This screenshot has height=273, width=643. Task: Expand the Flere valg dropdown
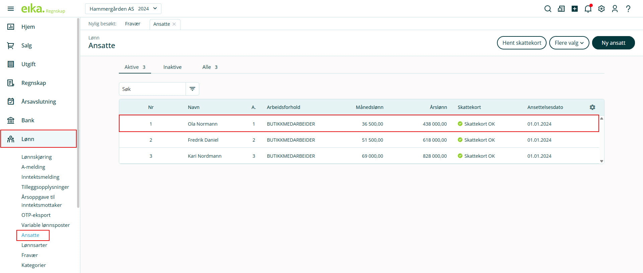(569, 43)
